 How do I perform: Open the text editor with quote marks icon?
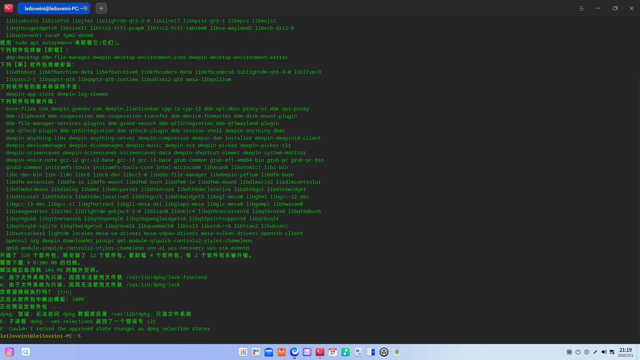coord(358,352)
